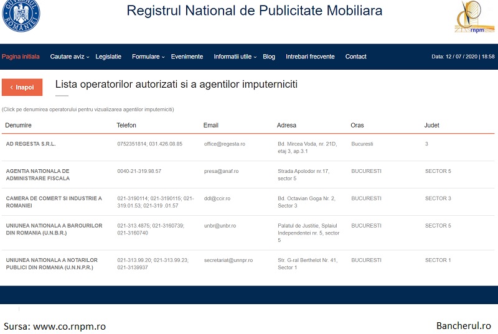The height and width of the screenshot is (334, 498).
Task: Open Intrebari frecvente menu item
Action: [x=310, y=57]
